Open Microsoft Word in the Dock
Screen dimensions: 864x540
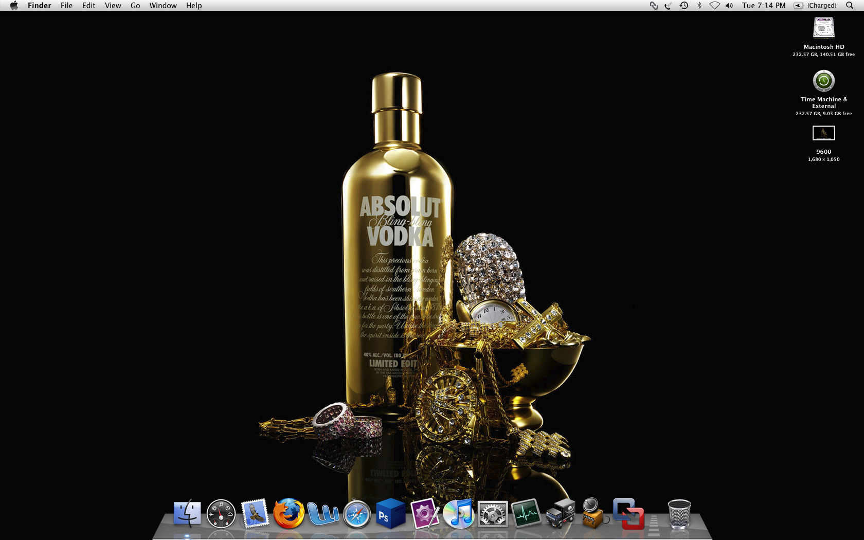(x=323, y=514)
